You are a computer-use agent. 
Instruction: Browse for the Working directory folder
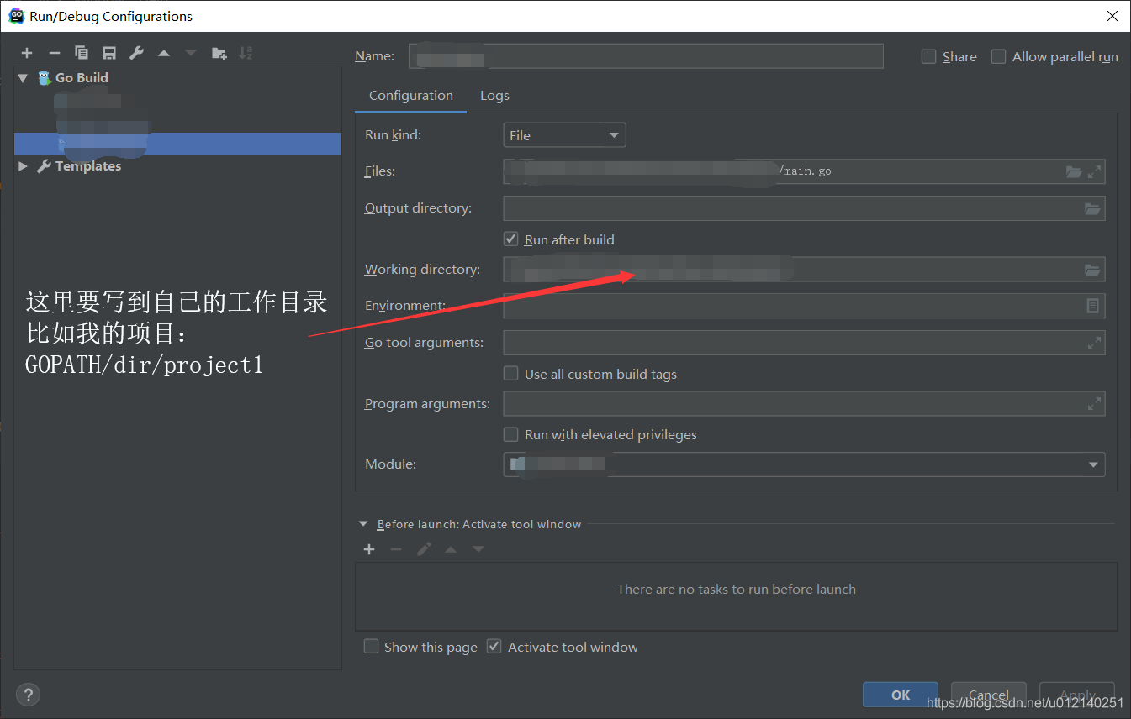1092,270
